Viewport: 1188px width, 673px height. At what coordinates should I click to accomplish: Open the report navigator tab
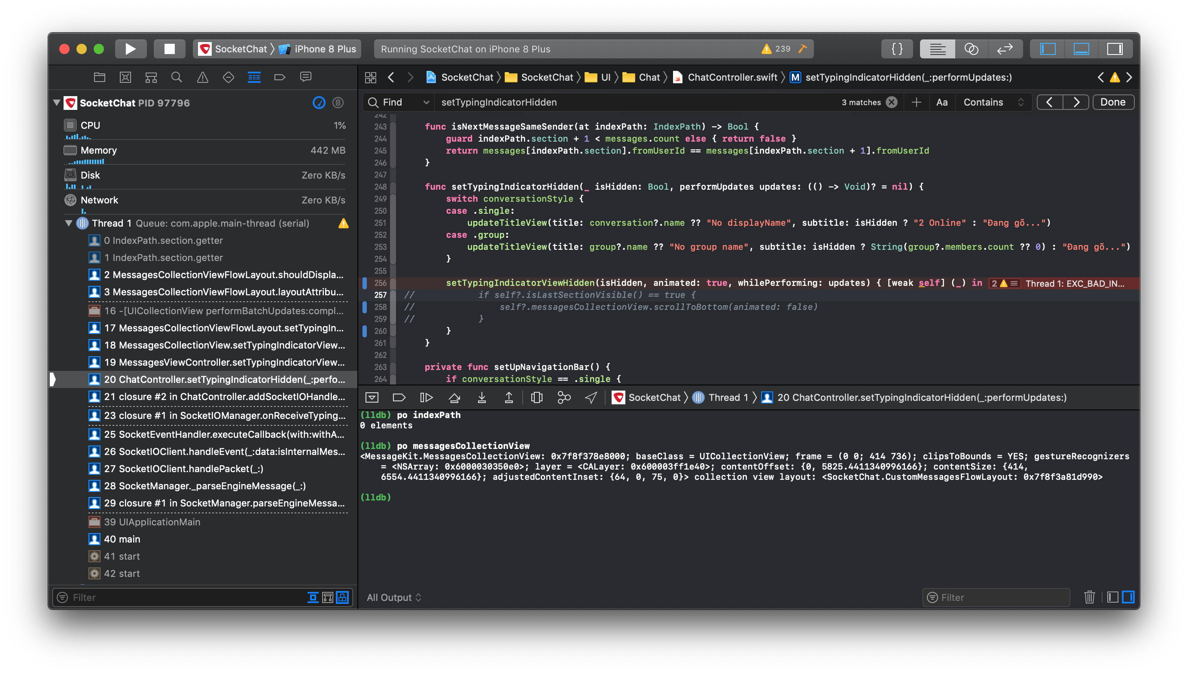click(306, 77)
